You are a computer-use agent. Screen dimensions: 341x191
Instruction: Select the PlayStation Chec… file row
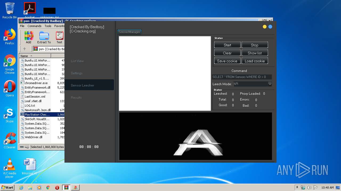(42, 115)
